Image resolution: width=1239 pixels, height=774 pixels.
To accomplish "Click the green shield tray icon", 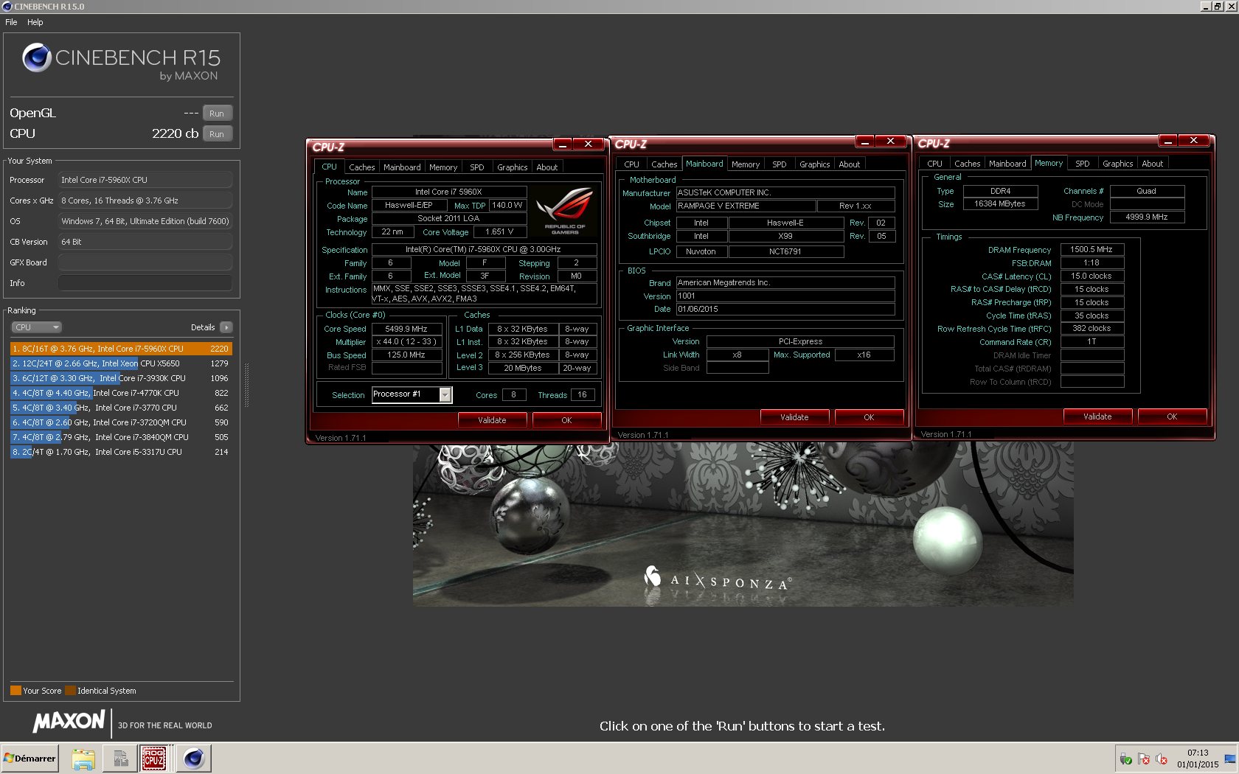I will 1126,759.
